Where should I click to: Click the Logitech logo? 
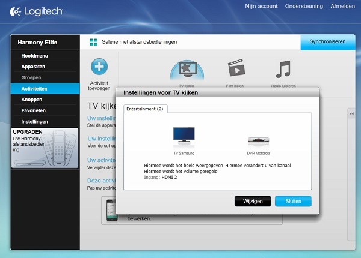(36, 11)
